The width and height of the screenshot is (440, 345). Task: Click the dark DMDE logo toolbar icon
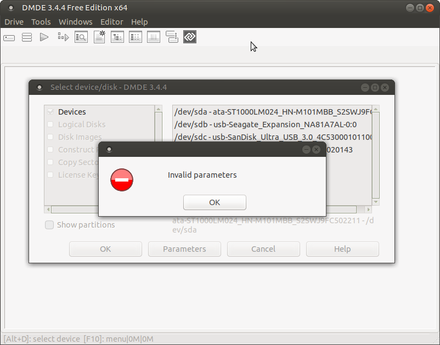click(x=190, y=37)
